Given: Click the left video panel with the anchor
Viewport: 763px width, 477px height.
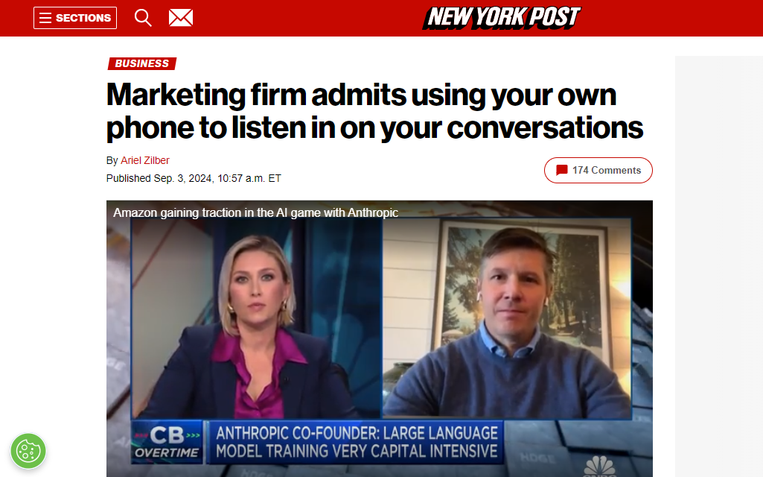Looking at the screenshot, I should (256, 318).
